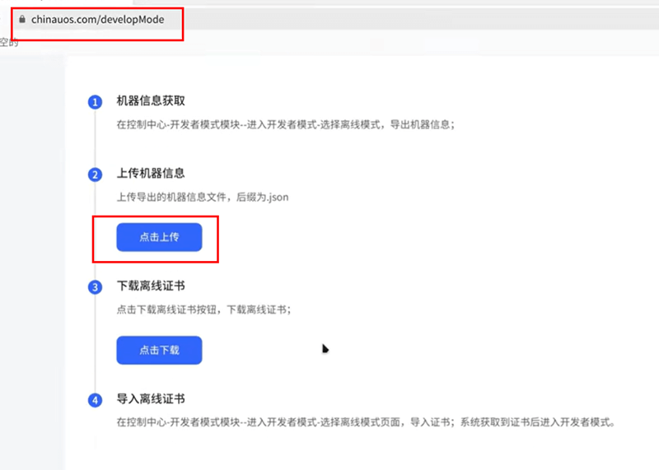
Task: Click the 点击下载 download button
Action: (x=159, y=350)
